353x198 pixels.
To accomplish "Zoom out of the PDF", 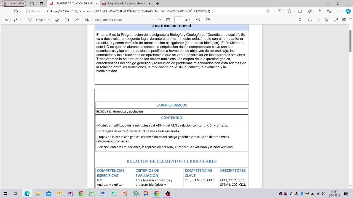I will click(152, 20).
